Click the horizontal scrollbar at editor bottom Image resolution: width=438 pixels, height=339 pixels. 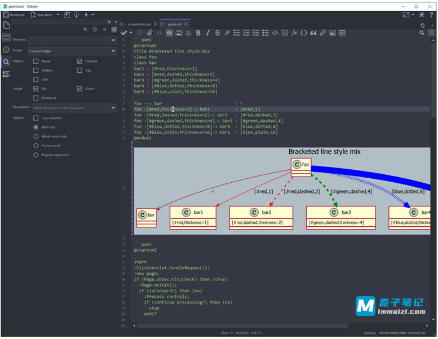click(x=242, y=325)
